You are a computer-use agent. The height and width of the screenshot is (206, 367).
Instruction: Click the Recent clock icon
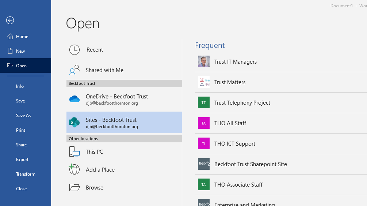(74, 50)
